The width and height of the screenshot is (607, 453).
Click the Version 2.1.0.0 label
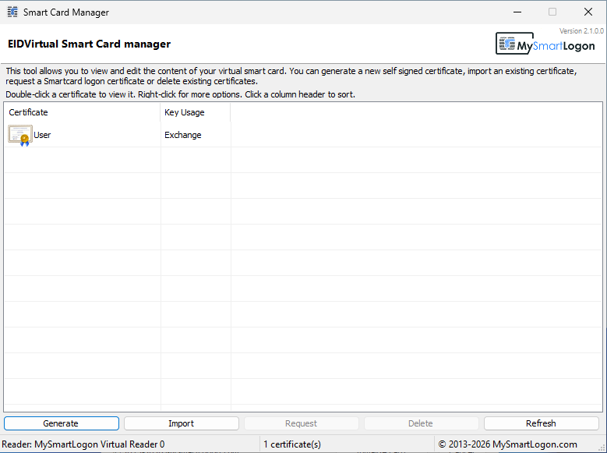coord(581,30)
